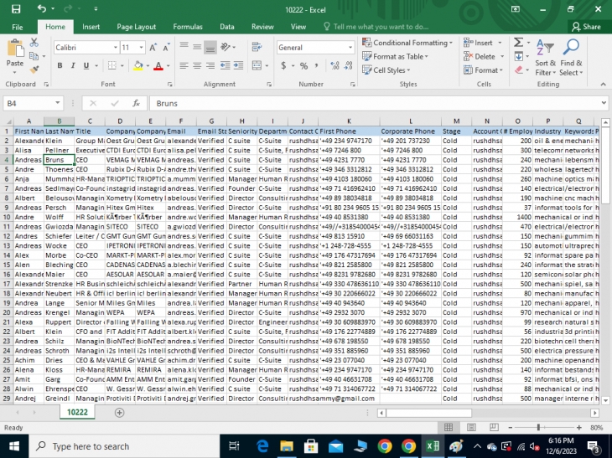Toggle Underline formatting
This screenshot has height=458, width=612.
86,65
